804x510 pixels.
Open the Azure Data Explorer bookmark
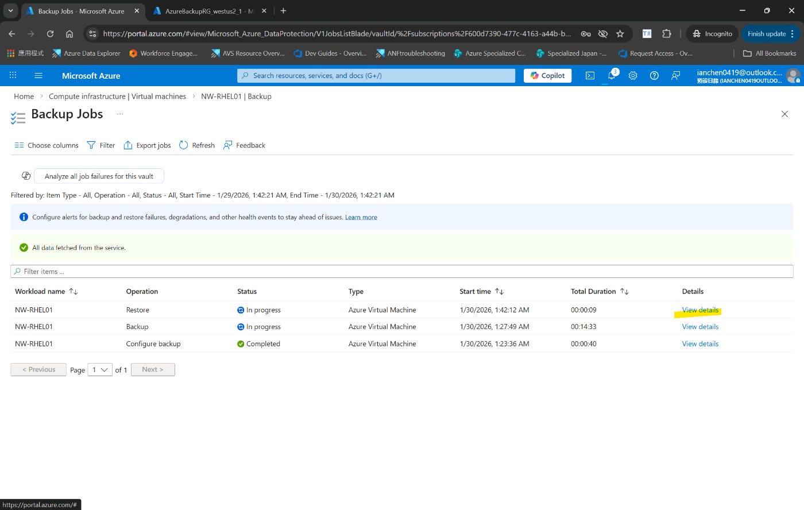86,53
